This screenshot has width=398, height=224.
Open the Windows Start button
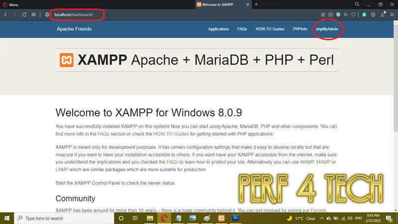7,218
